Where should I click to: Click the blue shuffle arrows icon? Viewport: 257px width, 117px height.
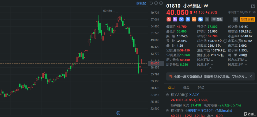pyautogui.click(x=181, y=19)
